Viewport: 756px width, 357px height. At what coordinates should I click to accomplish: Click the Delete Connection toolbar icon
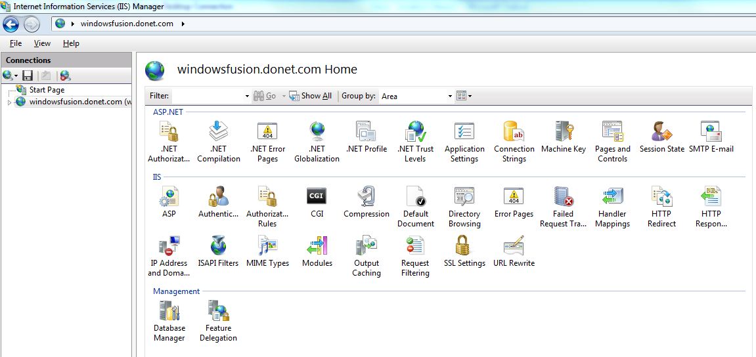click(x=66, y=75)
